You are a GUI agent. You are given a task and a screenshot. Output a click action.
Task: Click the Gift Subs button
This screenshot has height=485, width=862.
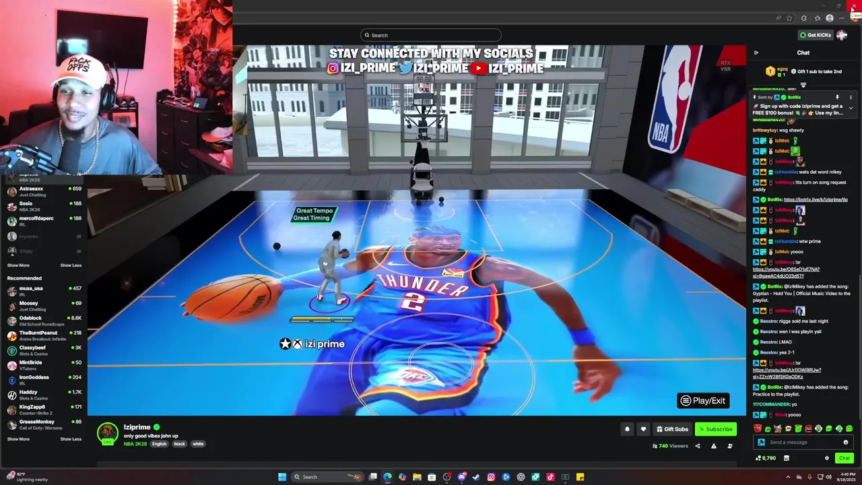pyautogui.click(x=671, y=429)
